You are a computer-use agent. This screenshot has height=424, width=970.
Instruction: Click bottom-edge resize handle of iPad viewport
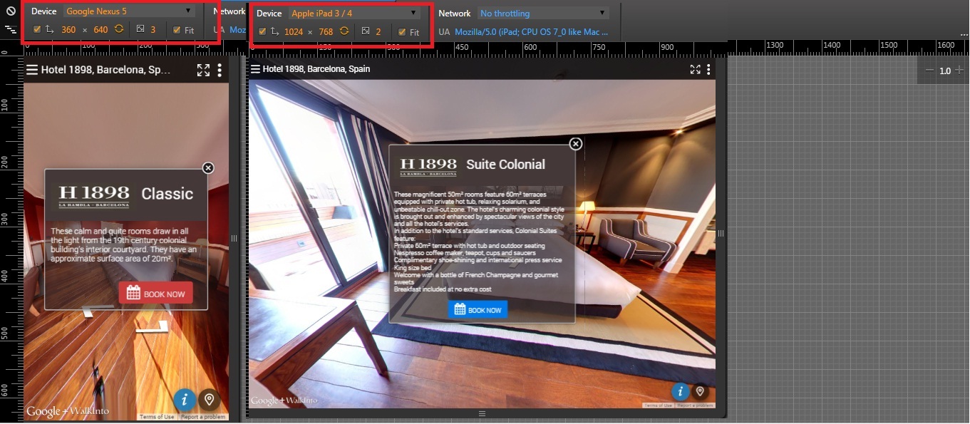482,414
